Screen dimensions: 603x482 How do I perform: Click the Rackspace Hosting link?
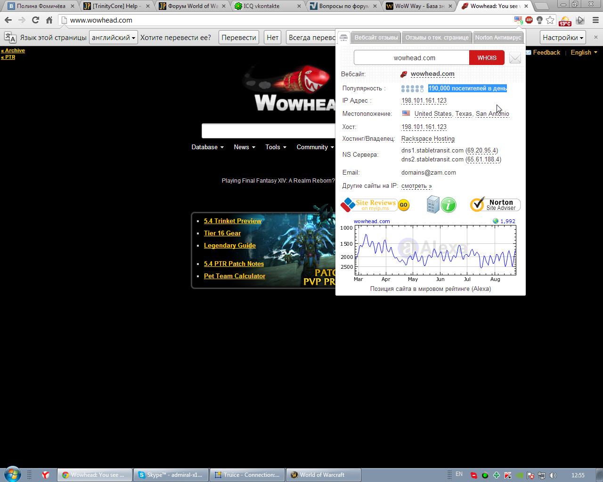tap(428, 139)
